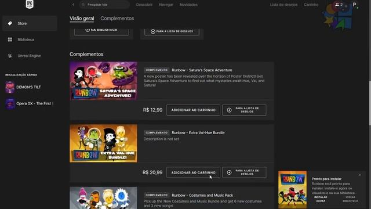Screen dimensions: 371x209
Task: Click the search magnifier icon
Action: pos(83,5)
